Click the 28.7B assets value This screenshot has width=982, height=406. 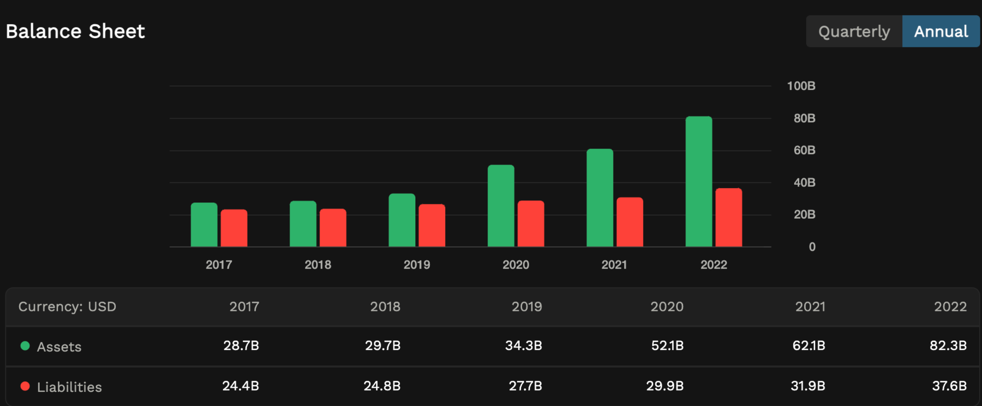pos(241,345)
